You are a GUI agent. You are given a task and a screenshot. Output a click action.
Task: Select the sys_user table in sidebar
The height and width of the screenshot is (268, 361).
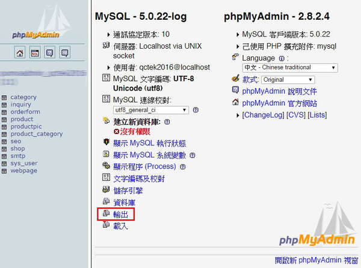tap(24, 163)
